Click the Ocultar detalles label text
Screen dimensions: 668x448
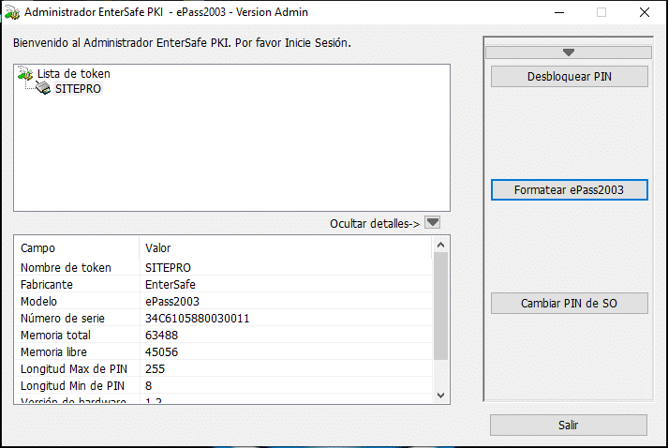[375, 223]
